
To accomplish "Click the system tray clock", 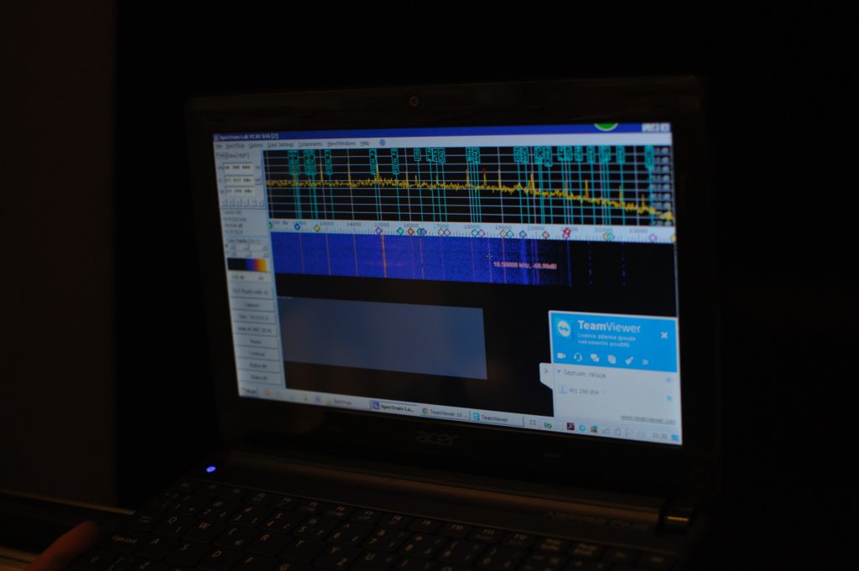I will (x=660, y=436).
